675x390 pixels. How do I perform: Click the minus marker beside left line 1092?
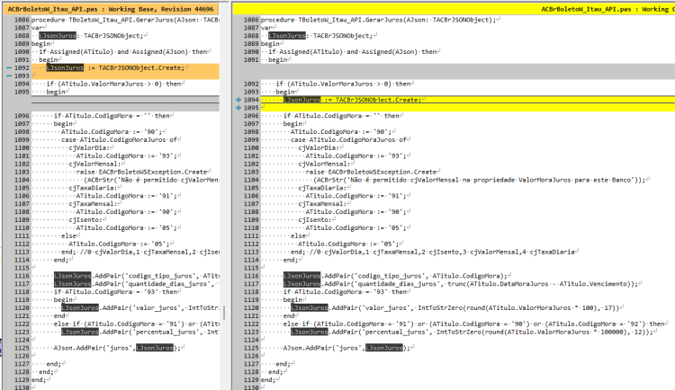click(x=9, y=67)
